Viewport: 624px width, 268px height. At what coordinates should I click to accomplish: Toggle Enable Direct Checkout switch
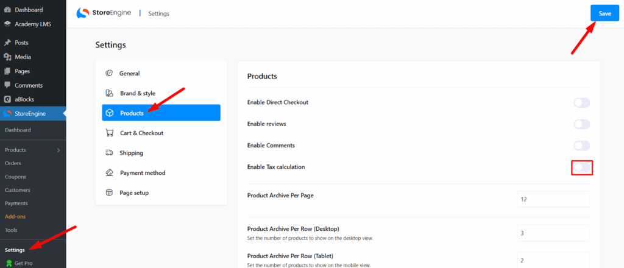(581, 103)
